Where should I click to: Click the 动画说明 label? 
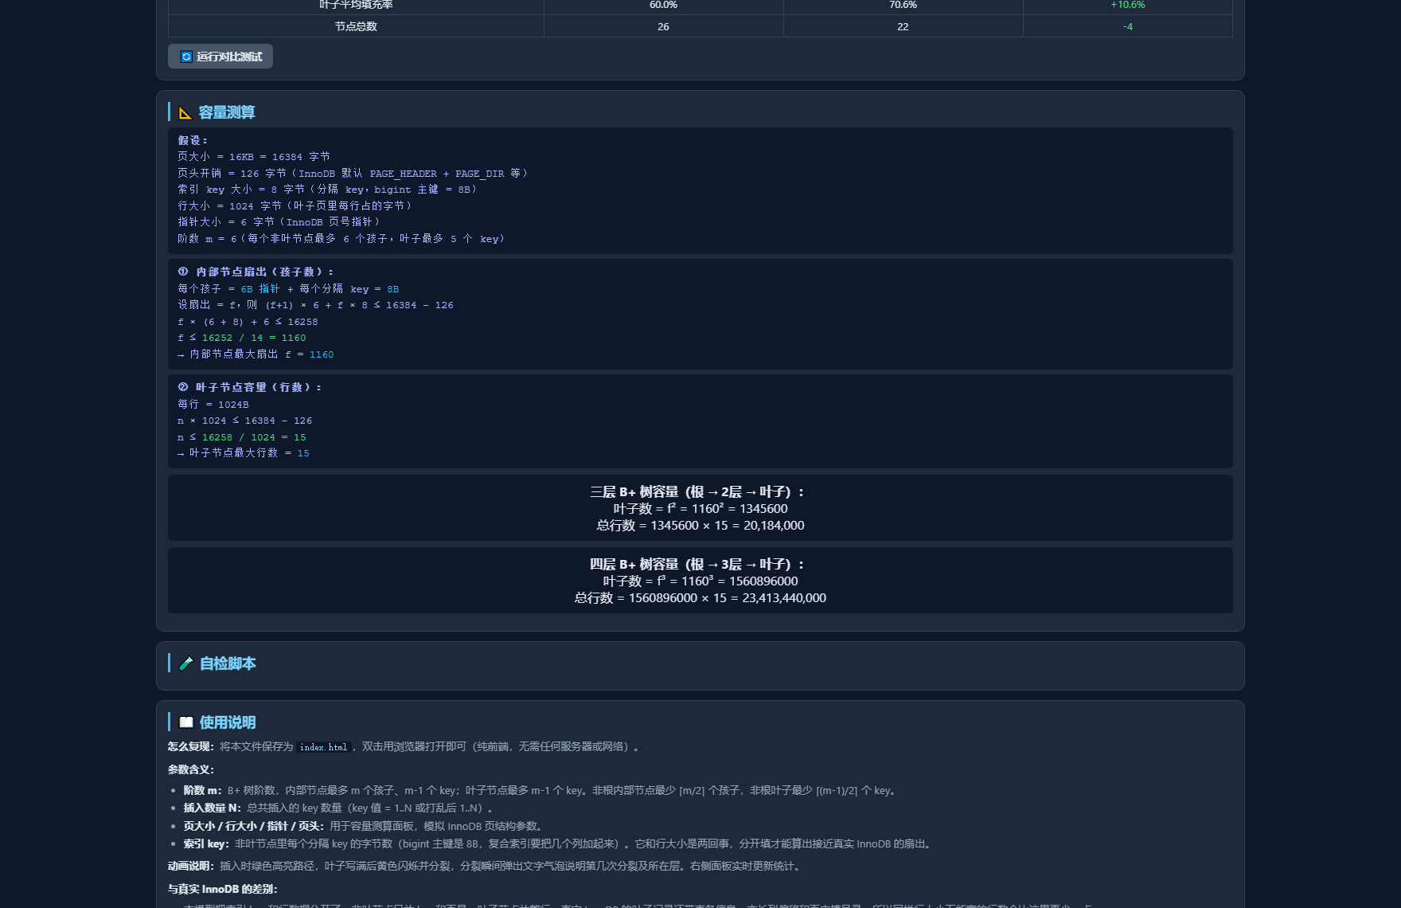(x=191, y=866)
